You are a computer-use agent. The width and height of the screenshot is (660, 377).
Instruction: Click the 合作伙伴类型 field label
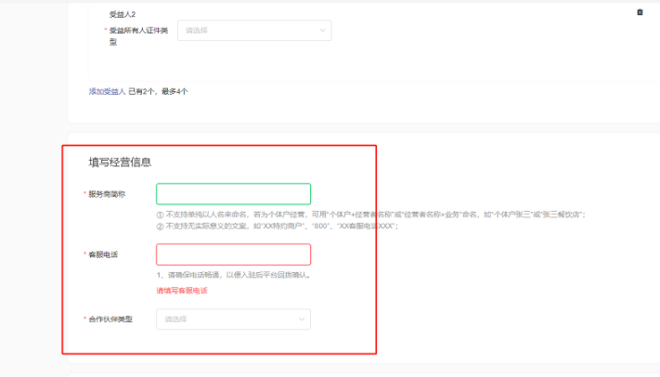point(110,319)
